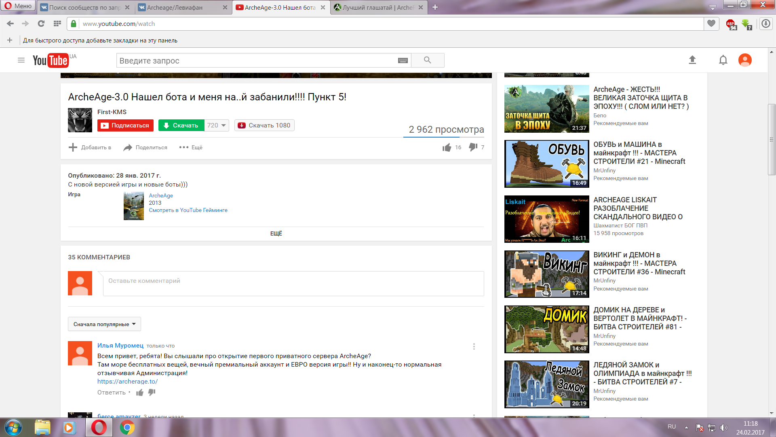This screenshot has width=776, height=437.
Task: Open the archerage.to link in comment
Action: click(x=127, y=381)
